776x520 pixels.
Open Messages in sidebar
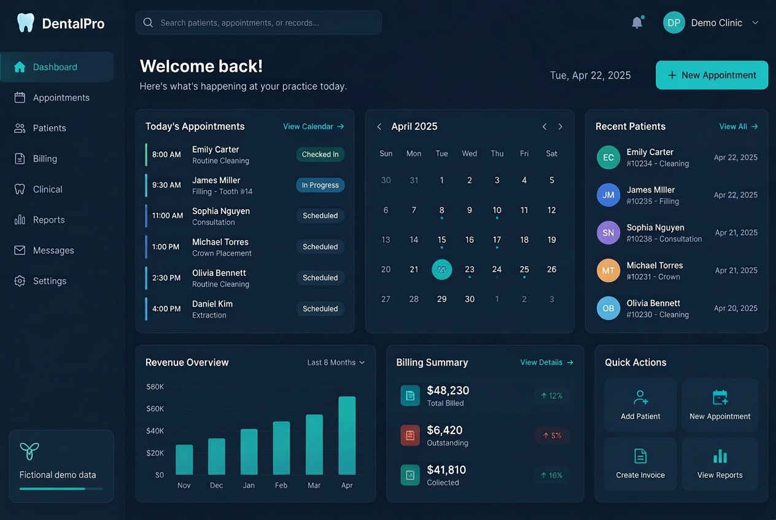coord(56,250)
